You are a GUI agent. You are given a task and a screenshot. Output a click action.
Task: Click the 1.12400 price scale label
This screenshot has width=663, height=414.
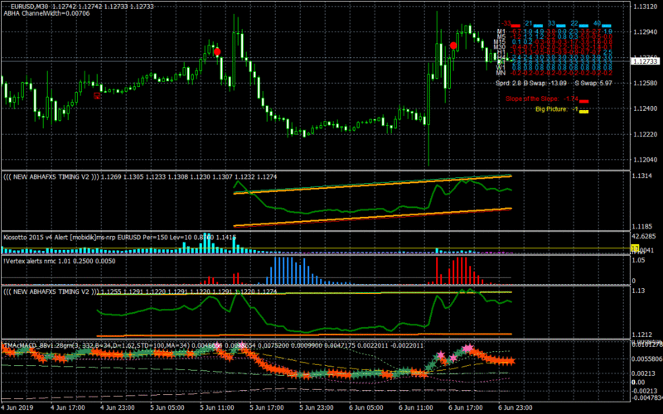[645, 108]
